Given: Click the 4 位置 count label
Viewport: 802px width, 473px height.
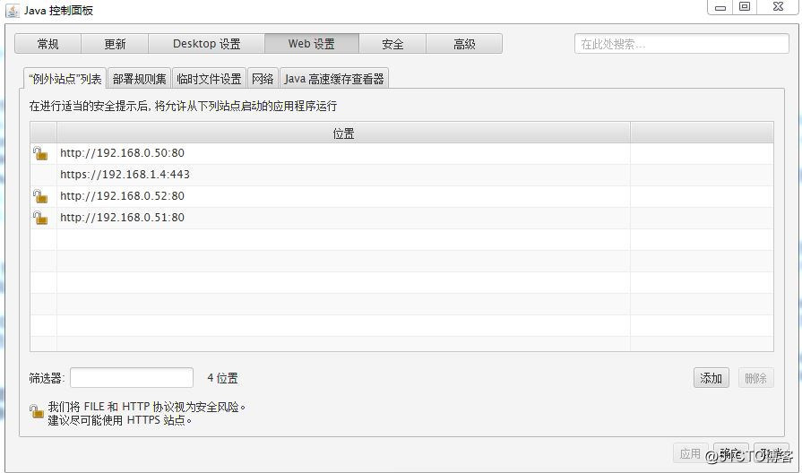Looking at the screenshot, I should [x=222, y=378].
